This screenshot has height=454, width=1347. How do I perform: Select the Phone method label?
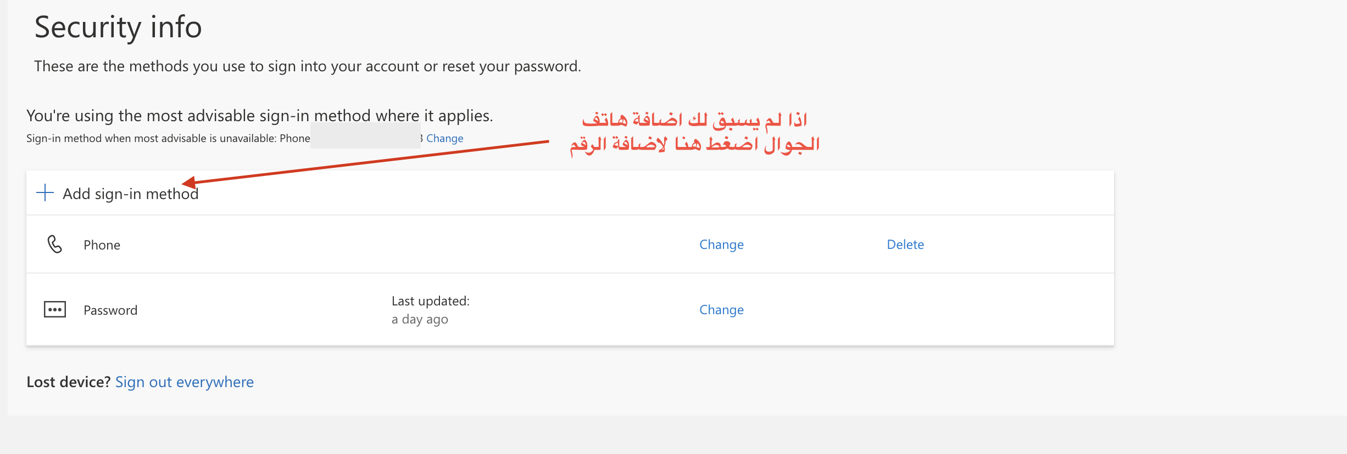click(x=102, y=245)
